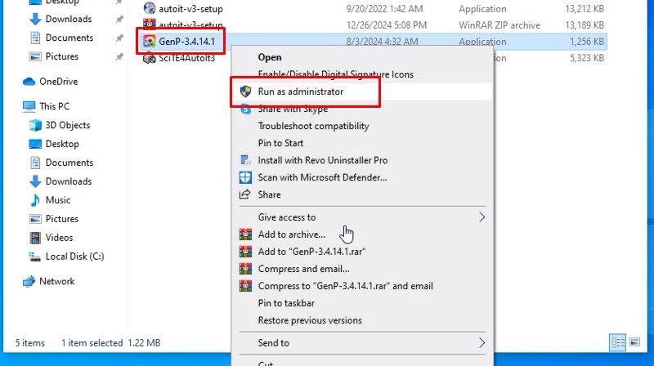Click the Microsoft Defender shield icon
This screenshot has width=654, height=366.
(244, 177)
